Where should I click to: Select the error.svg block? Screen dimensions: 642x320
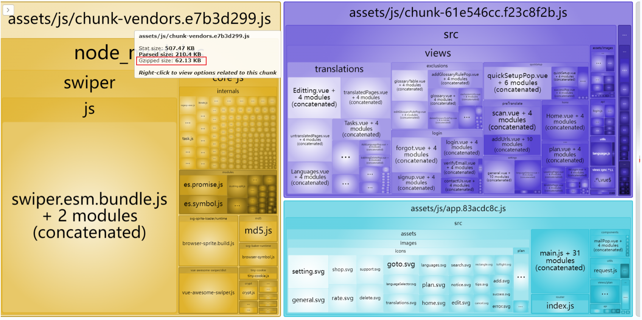tap(501, 306)
